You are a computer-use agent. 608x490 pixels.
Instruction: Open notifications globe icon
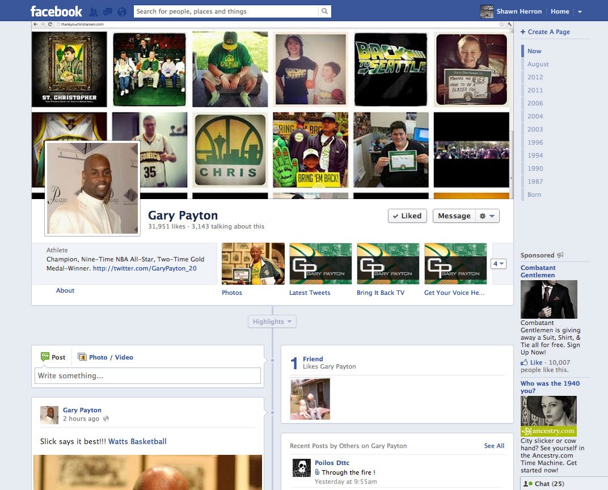click(122, 12)
